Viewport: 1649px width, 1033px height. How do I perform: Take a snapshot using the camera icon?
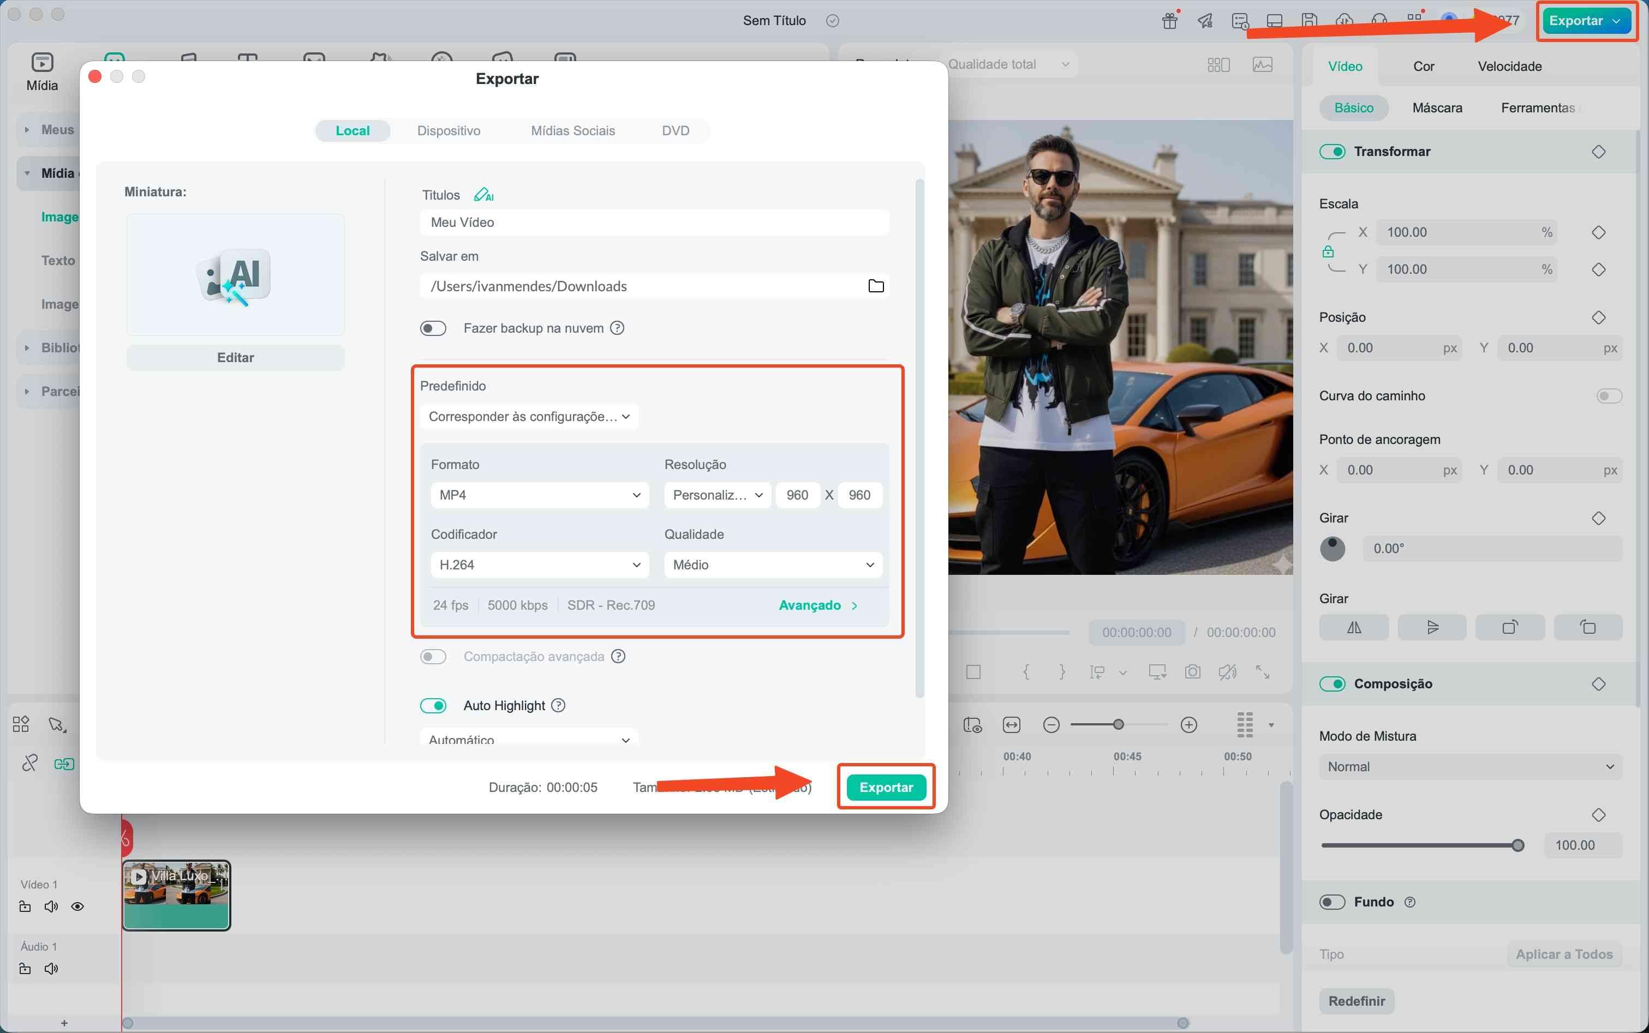coord(1192,671)
